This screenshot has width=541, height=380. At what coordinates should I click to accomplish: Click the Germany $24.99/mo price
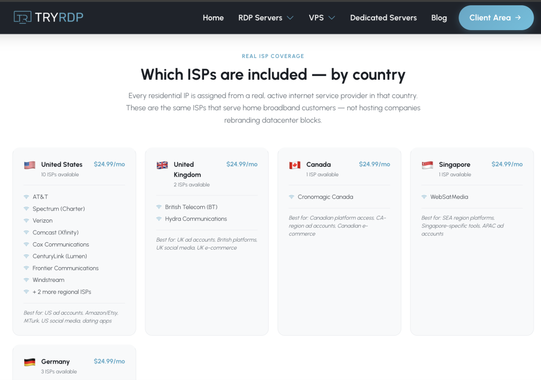109,362
